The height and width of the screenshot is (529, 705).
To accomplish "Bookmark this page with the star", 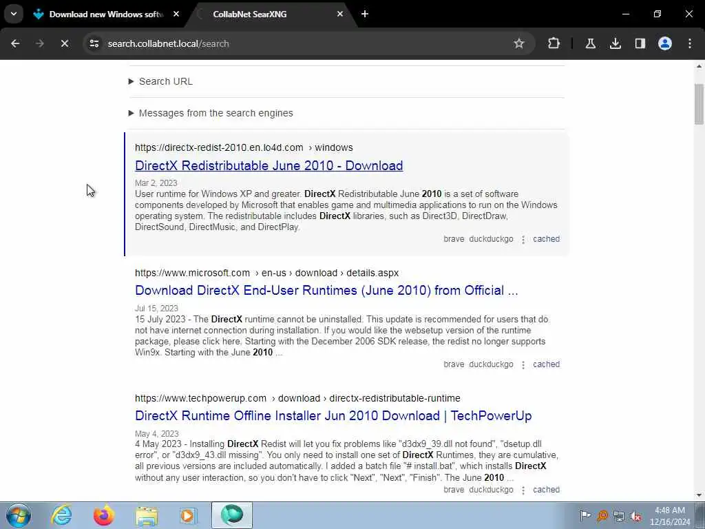I will click(519, 43).
